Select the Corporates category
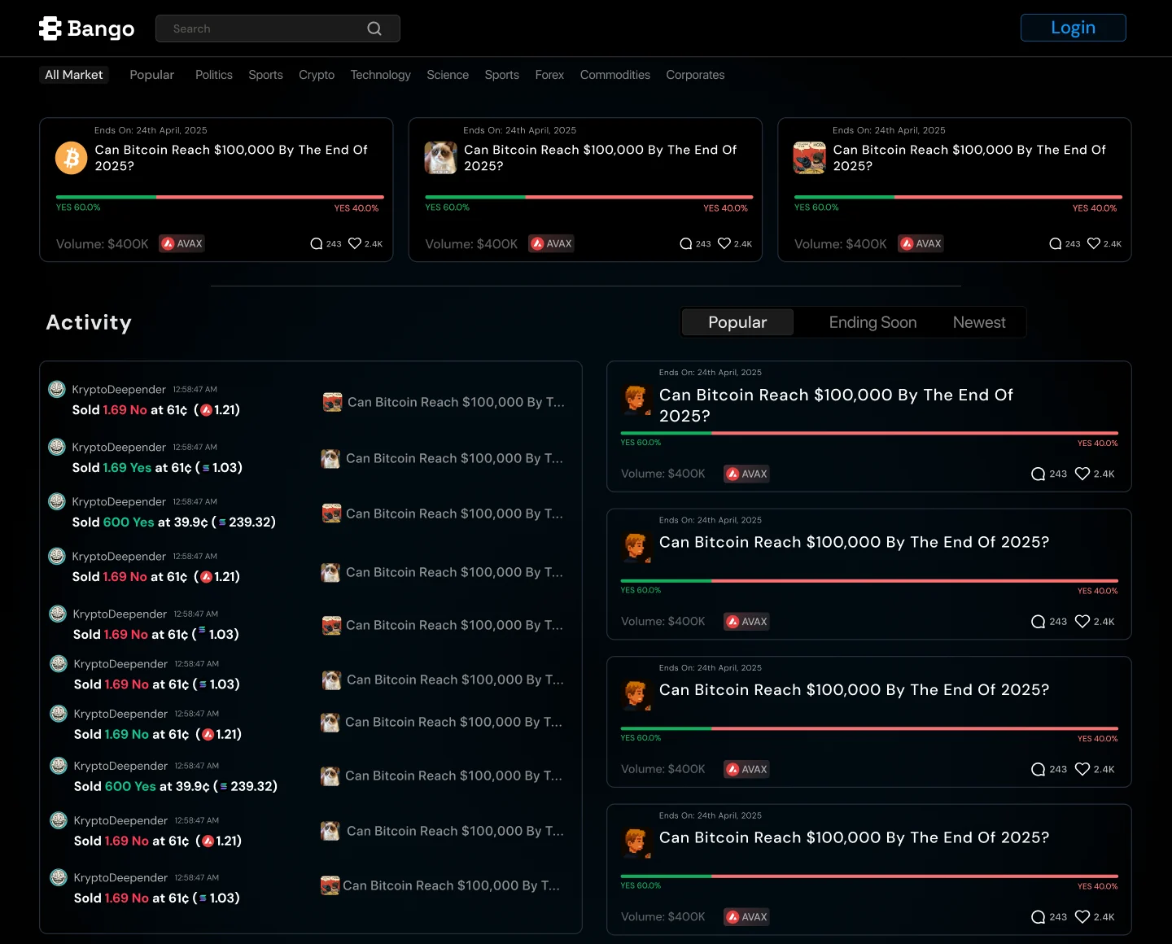 point(695,75)
